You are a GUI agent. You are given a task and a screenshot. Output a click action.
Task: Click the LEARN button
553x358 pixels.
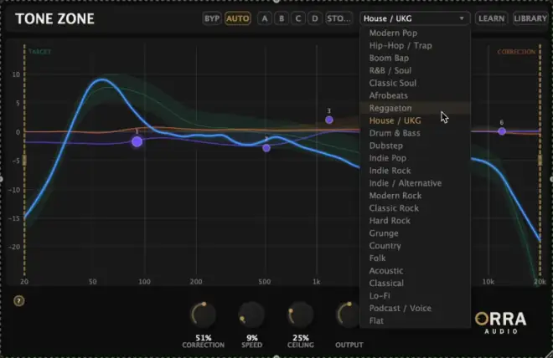coord(491,18)
